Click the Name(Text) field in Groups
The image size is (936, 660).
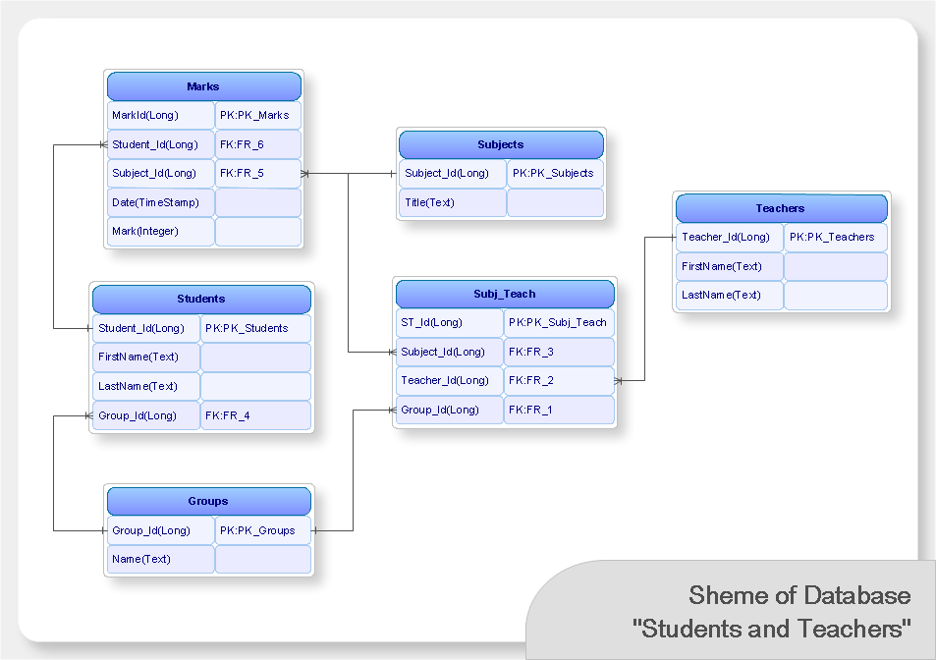pos(160,559)
